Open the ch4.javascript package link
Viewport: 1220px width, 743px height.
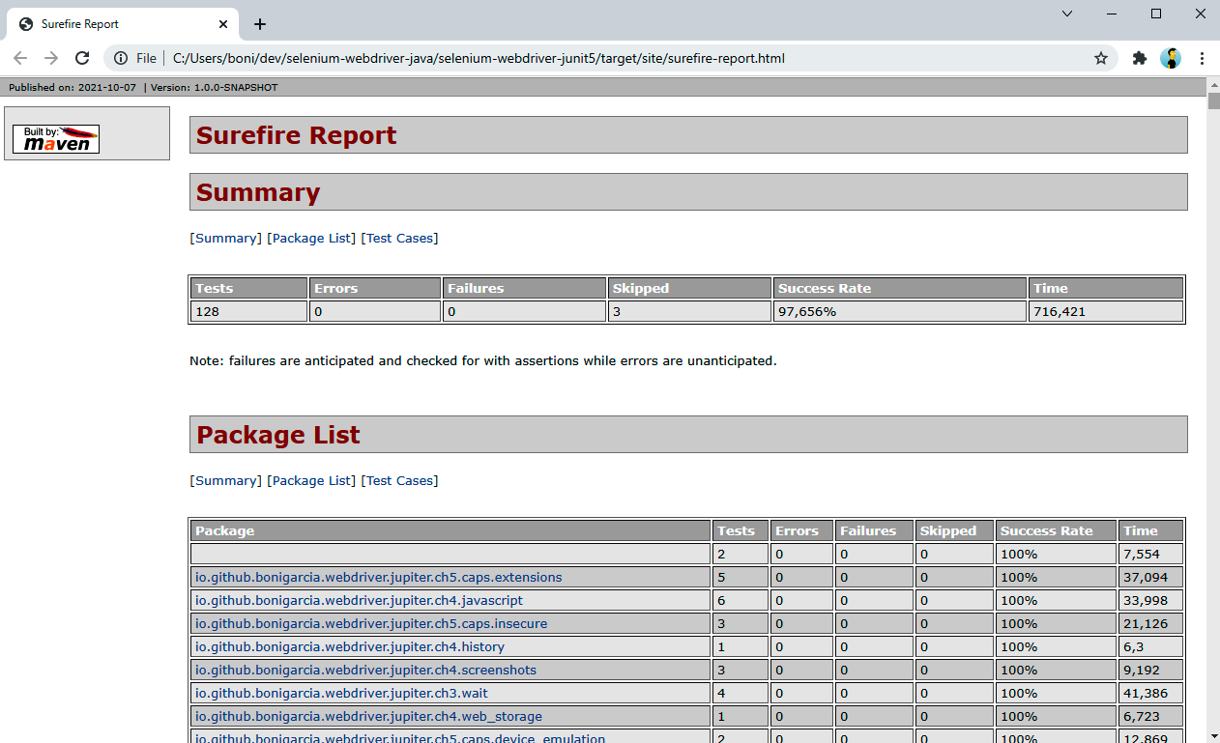pyautogui.click(x=359, y=600)
